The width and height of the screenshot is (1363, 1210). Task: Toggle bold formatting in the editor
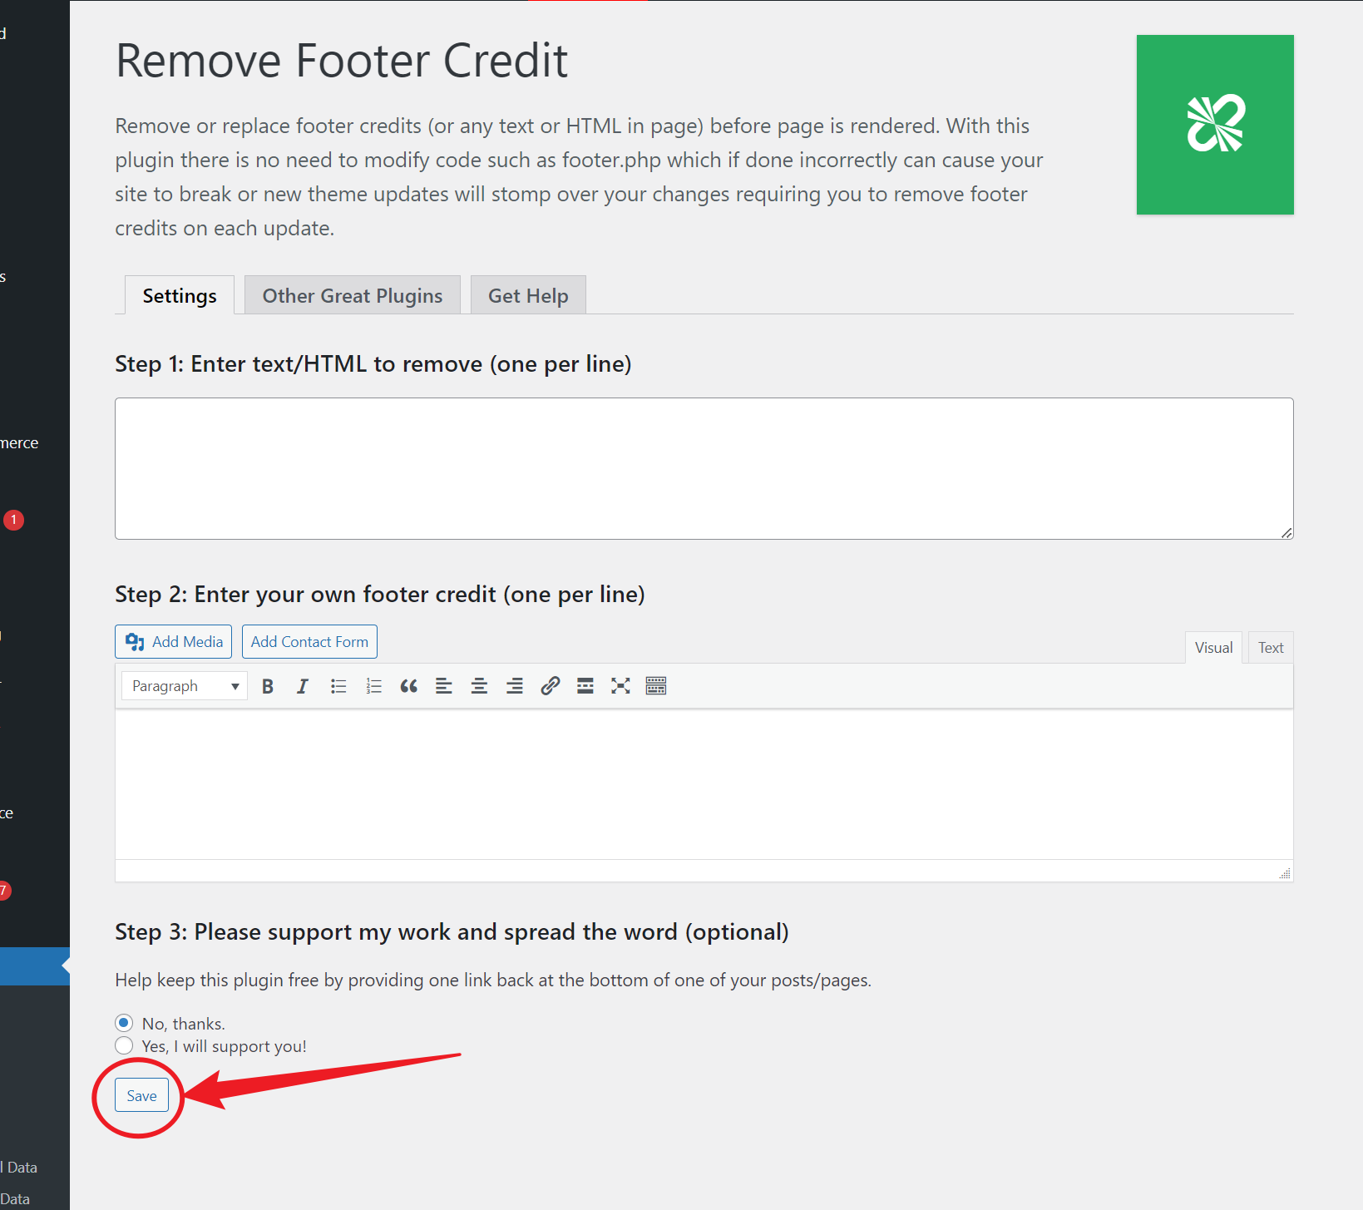point(267,686)
